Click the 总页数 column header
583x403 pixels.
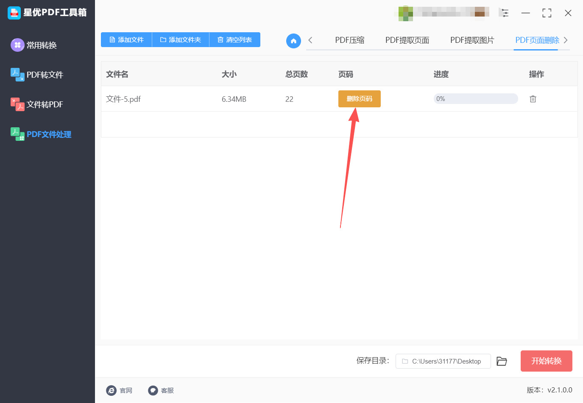point(296,74)
